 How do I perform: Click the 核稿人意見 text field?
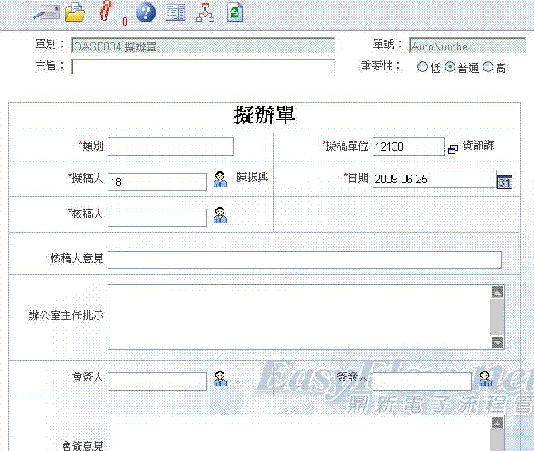coord(304,260)
